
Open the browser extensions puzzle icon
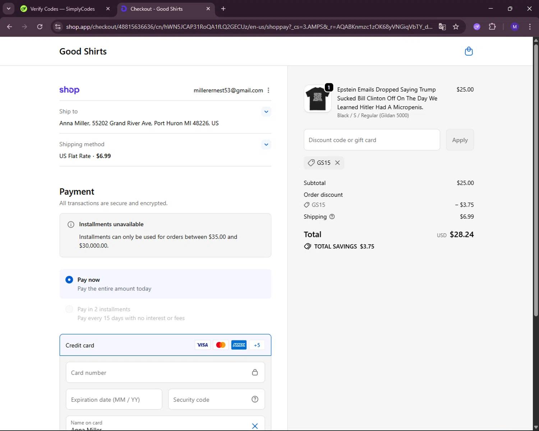pos(492,27)
